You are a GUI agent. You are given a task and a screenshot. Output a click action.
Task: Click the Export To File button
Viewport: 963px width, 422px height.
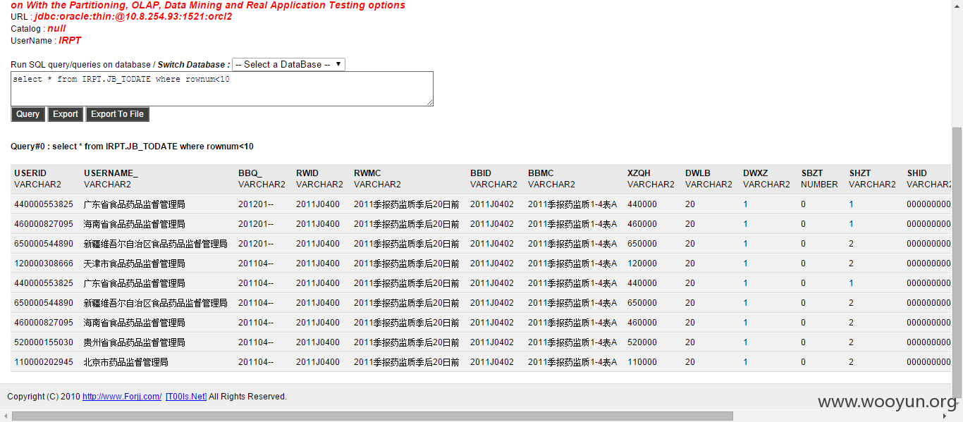(117, 114)
